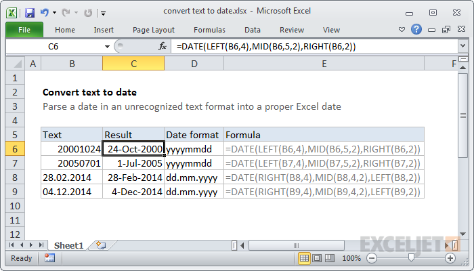Click the horizontal scrollbar left arrow

(242, 245)
